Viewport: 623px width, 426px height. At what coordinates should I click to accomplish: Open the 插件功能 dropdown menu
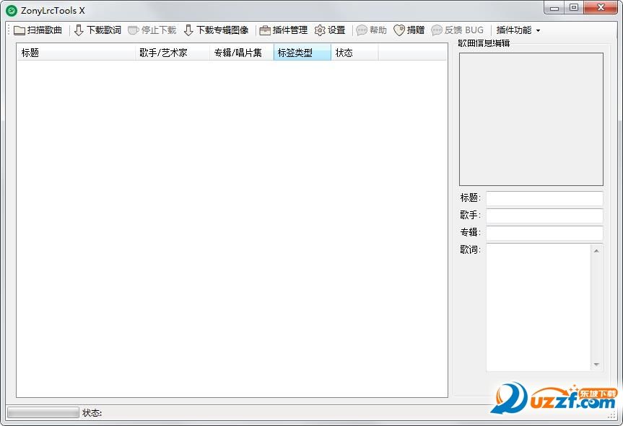pyautogui.click(x=517, y=30)
